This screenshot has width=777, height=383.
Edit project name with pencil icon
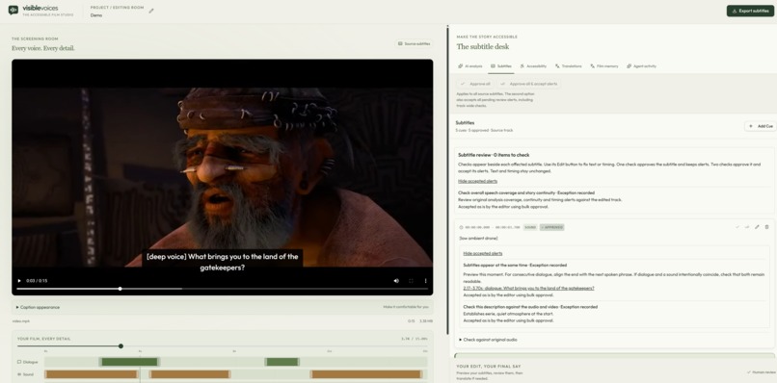pos(151,11)
